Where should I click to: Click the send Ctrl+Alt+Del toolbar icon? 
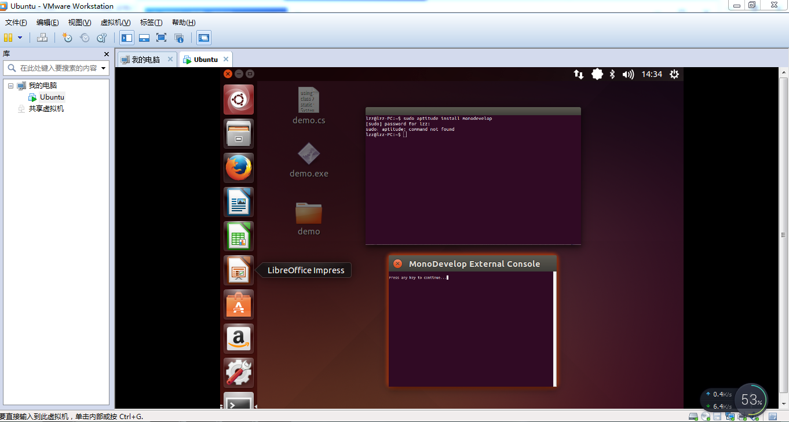42,38
